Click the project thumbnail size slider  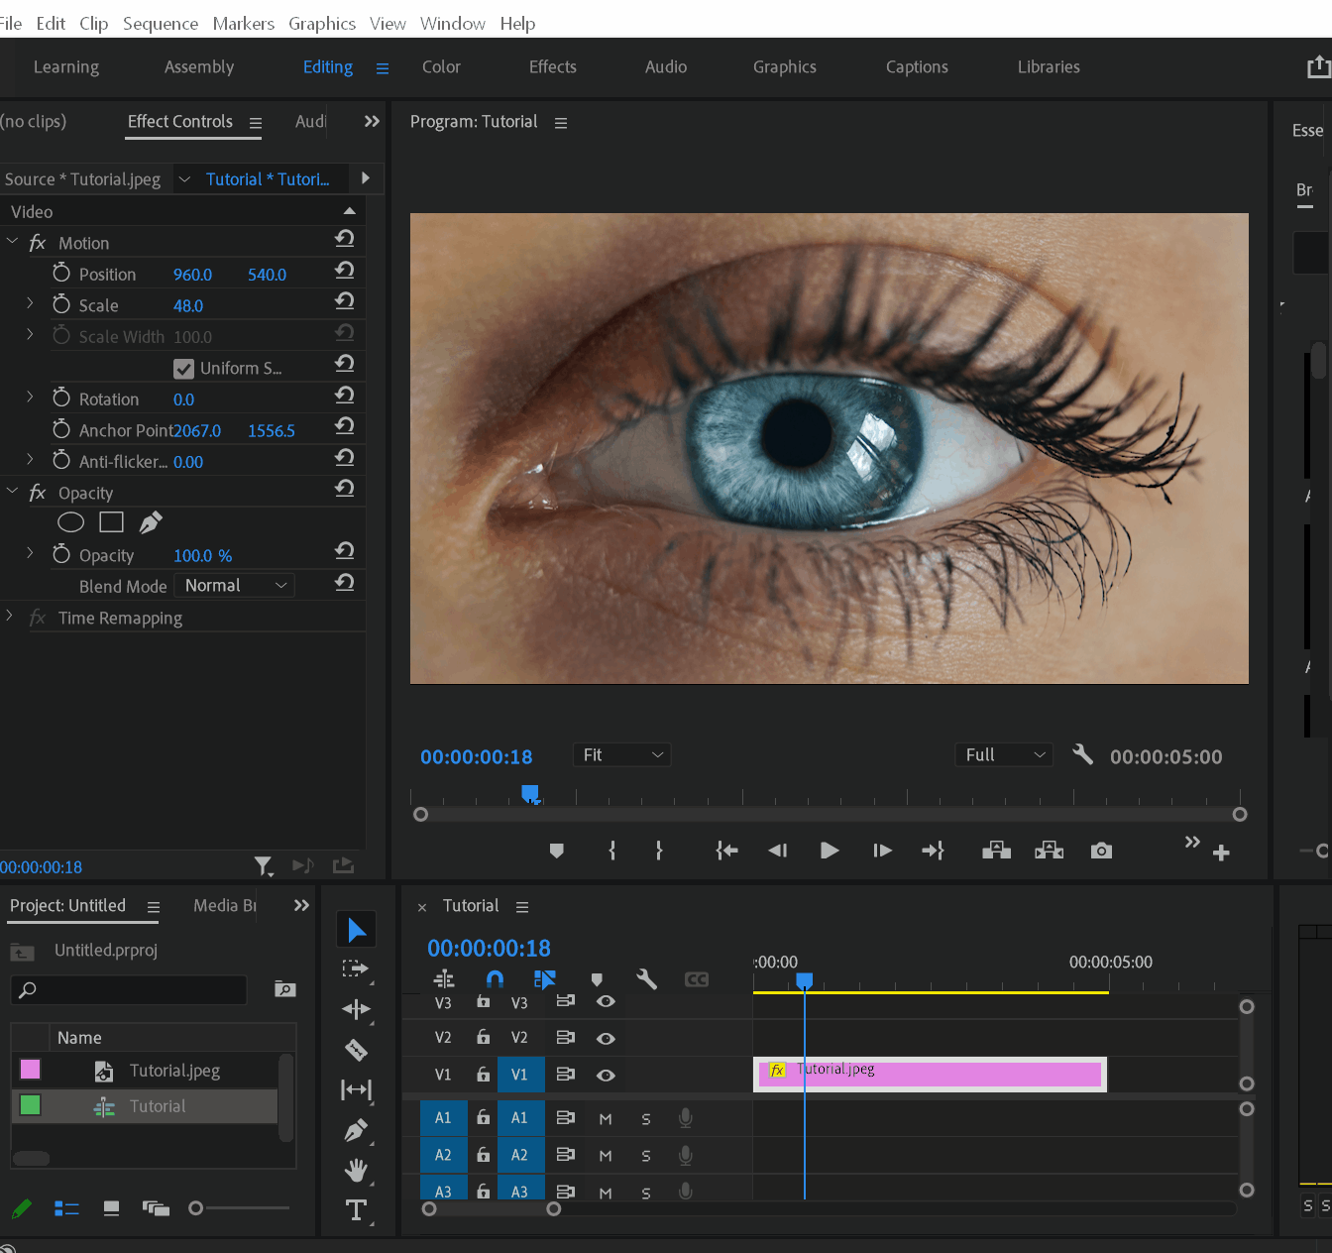click(x=196, y=1208)
